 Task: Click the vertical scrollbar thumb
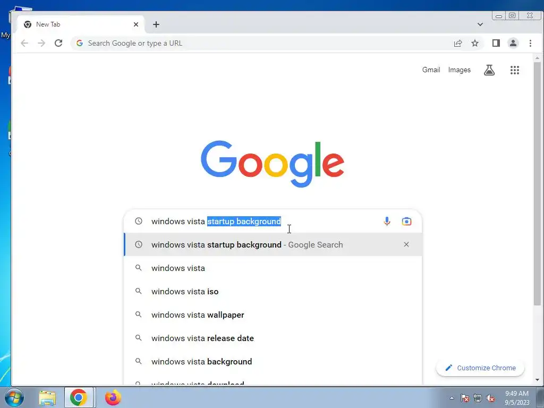[x=538, y=184]
